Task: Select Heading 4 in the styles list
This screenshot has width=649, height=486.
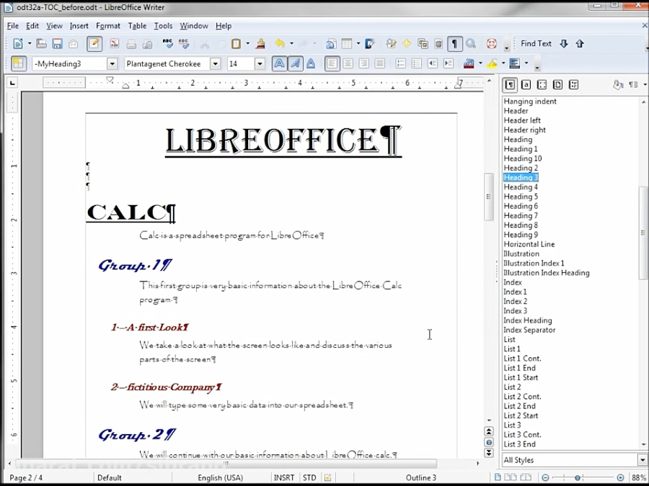Action: pos(521,186)
